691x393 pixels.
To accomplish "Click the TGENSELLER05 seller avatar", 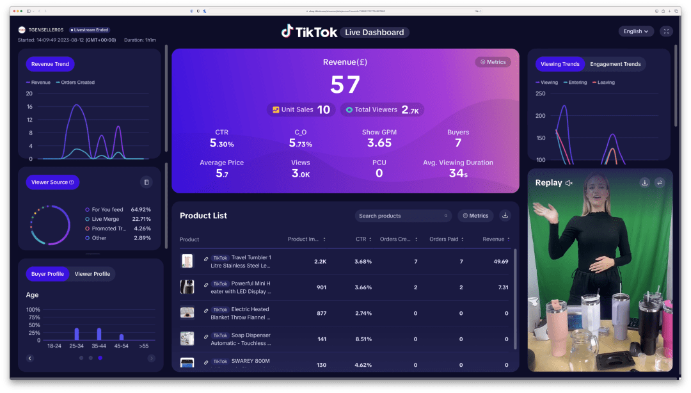I will 22,30.
